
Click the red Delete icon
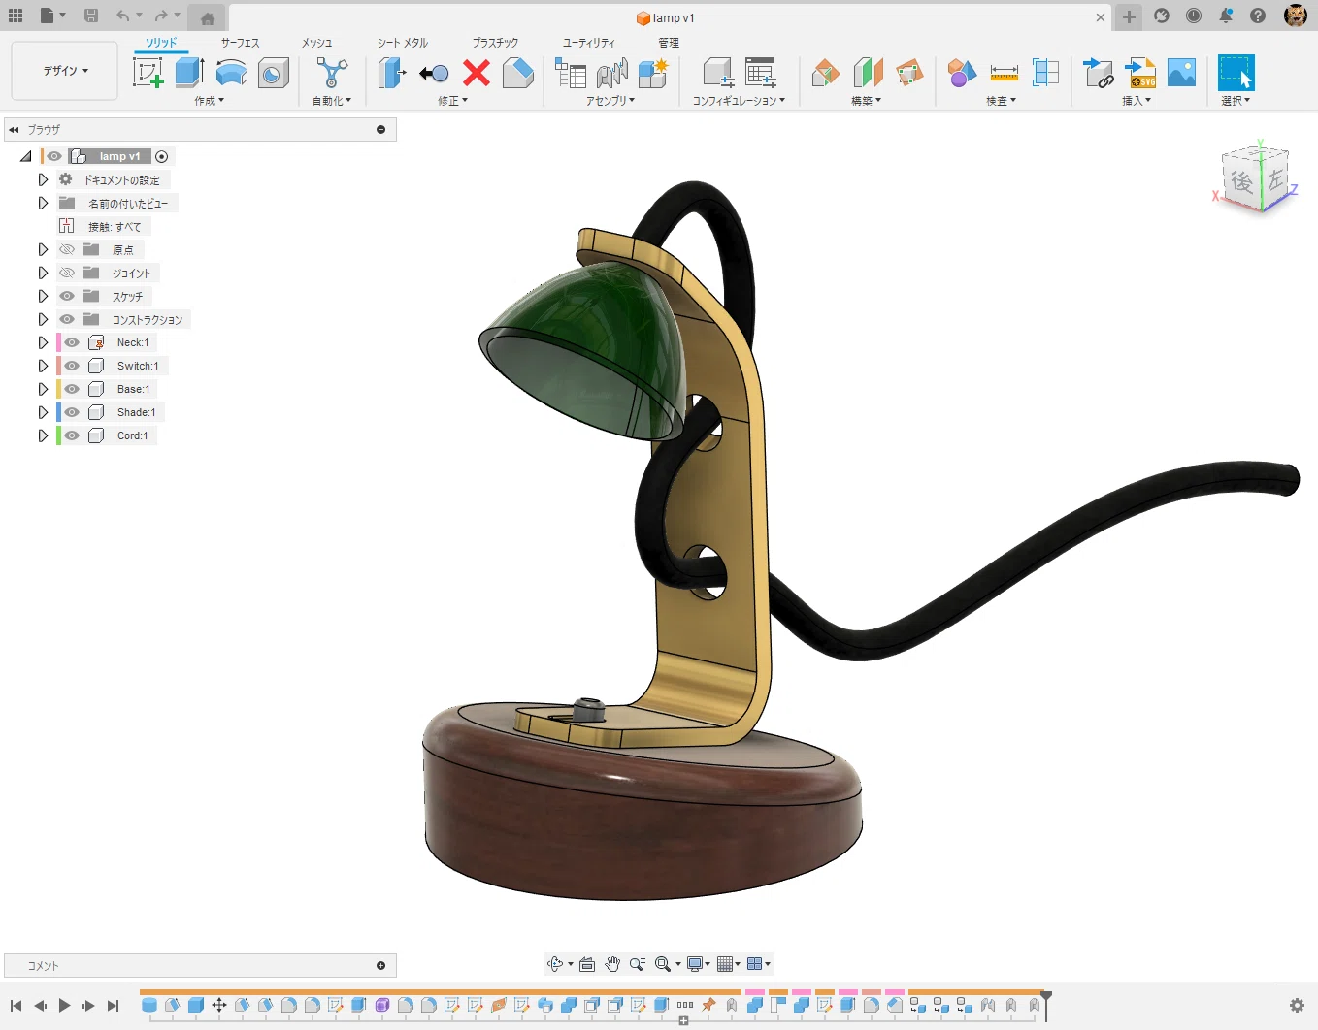[476, 73]
